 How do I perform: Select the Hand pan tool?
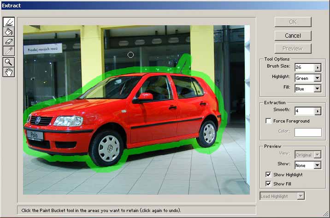[x=9, y=72]
